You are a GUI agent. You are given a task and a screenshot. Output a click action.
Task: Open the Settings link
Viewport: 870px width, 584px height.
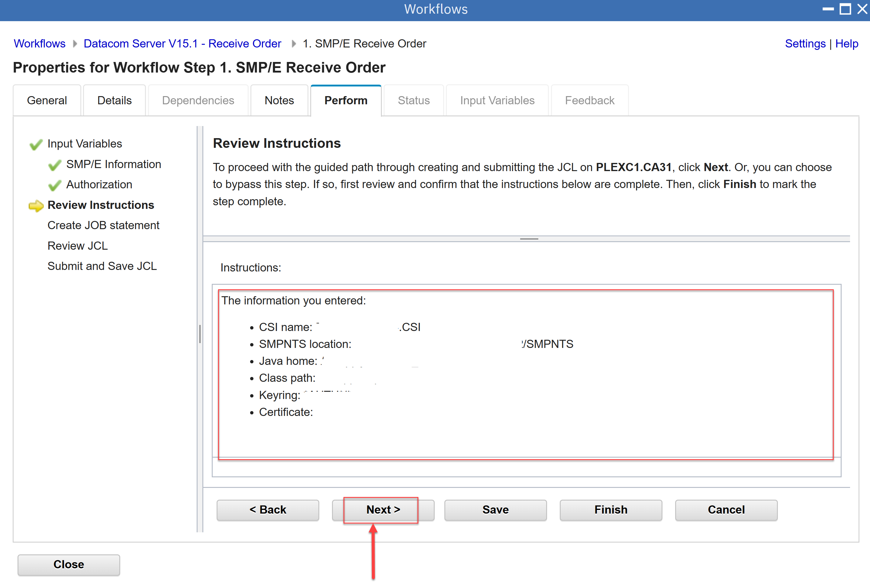click(805, 44)
